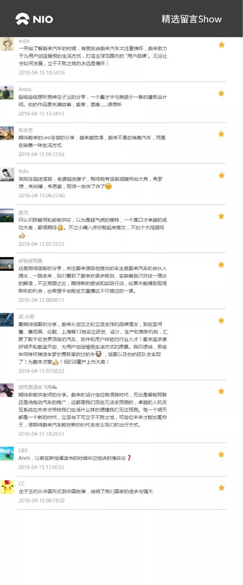The height and width of the screenshot is (585, 243).
Task: Open xujie's avatar thumbnail
Action: (x=7, y=44)
